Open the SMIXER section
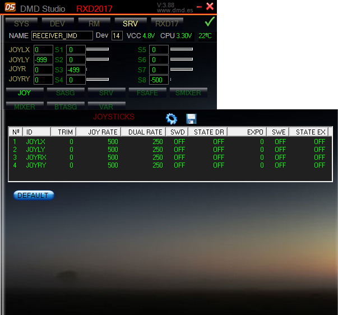 [x=188, y=92]
